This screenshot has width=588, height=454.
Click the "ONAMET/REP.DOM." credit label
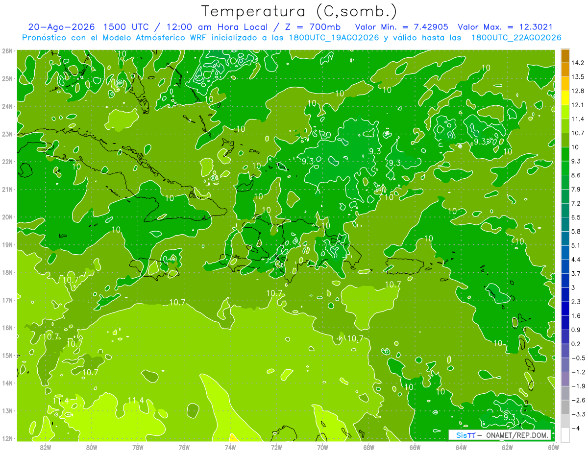(x=518, y=434)
